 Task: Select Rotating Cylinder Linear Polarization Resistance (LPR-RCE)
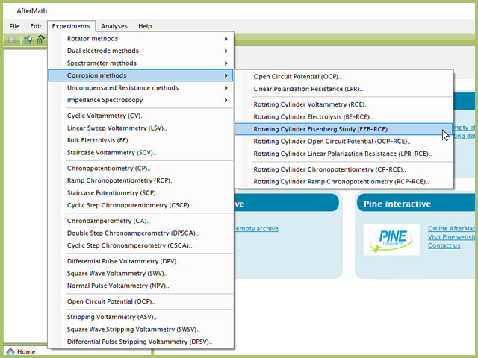[344, 154]
